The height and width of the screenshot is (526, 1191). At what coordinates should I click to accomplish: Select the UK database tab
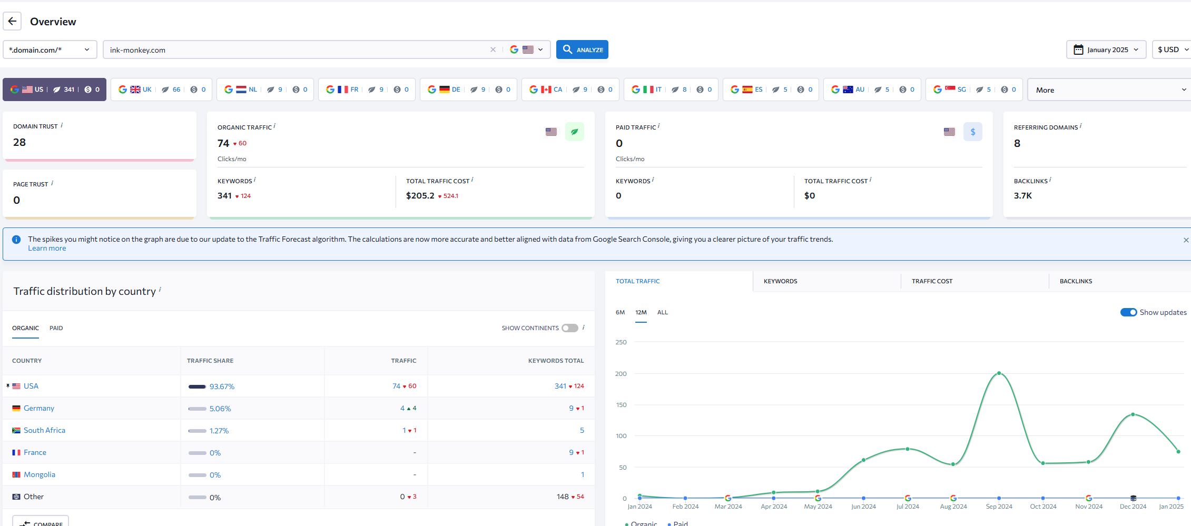click(161, 90)
